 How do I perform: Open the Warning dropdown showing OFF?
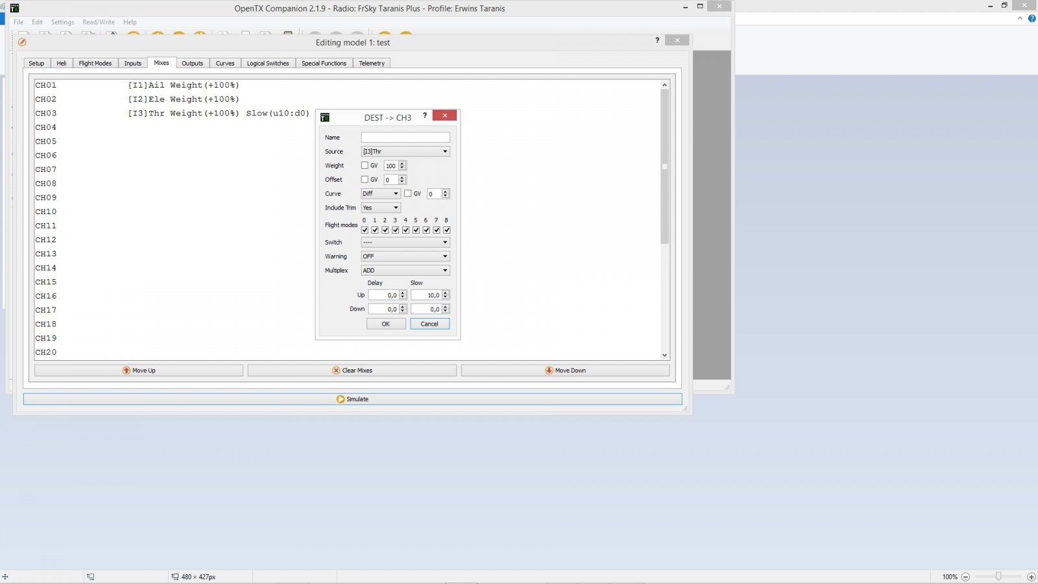tap(405, 256)
